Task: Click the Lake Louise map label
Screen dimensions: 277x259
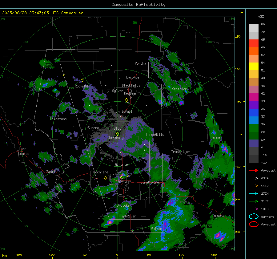Action: [x=24, y=151]
